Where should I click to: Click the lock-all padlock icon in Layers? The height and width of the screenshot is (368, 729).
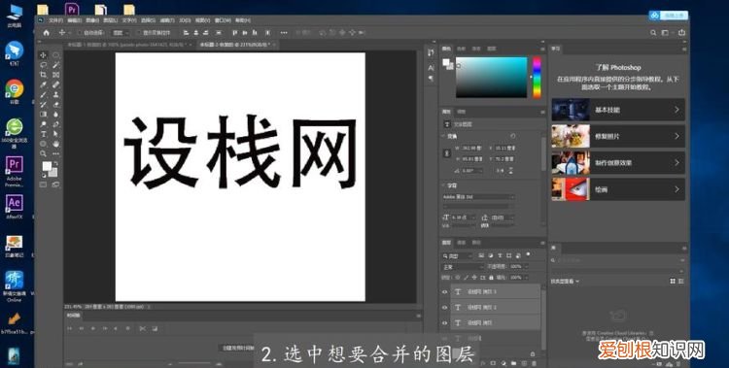click(491, 278)
